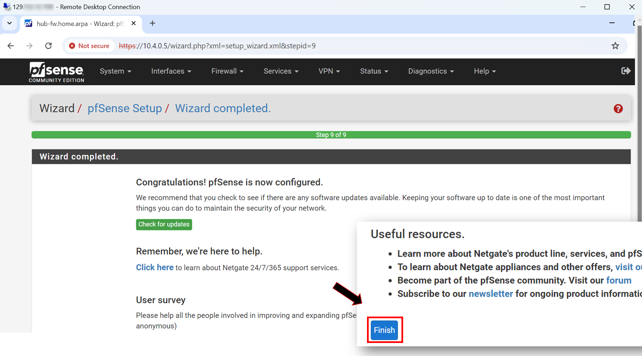Open the VPN menu
This screenshot has width=642, height=356.
(329, 71)
